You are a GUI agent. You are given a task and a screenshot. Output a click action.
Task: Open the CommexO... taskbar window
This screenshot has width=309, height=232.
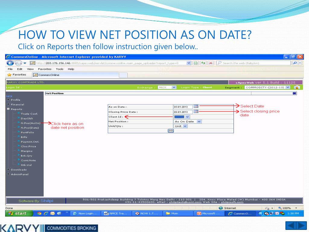tap(240, 214)
